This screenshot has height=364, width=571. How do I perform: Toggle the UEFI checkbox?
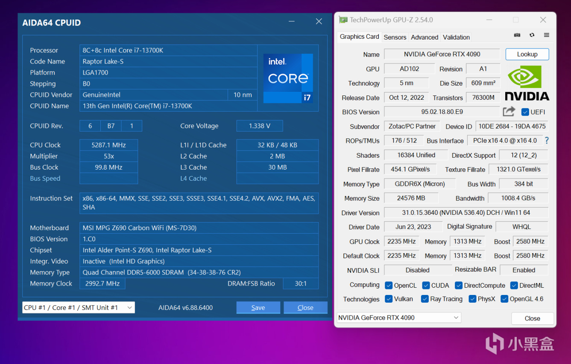pos(525,112)
